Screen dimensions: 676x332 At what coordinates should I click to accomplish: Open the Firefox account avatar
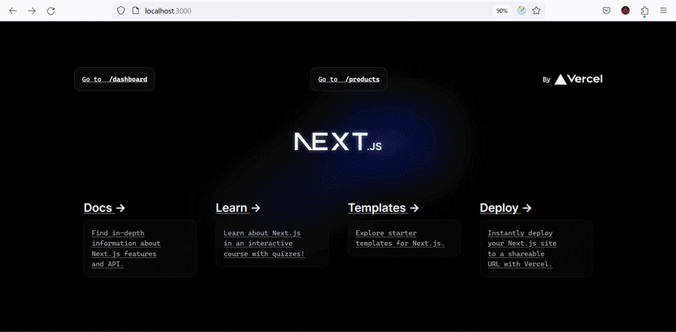click(625, 11)
